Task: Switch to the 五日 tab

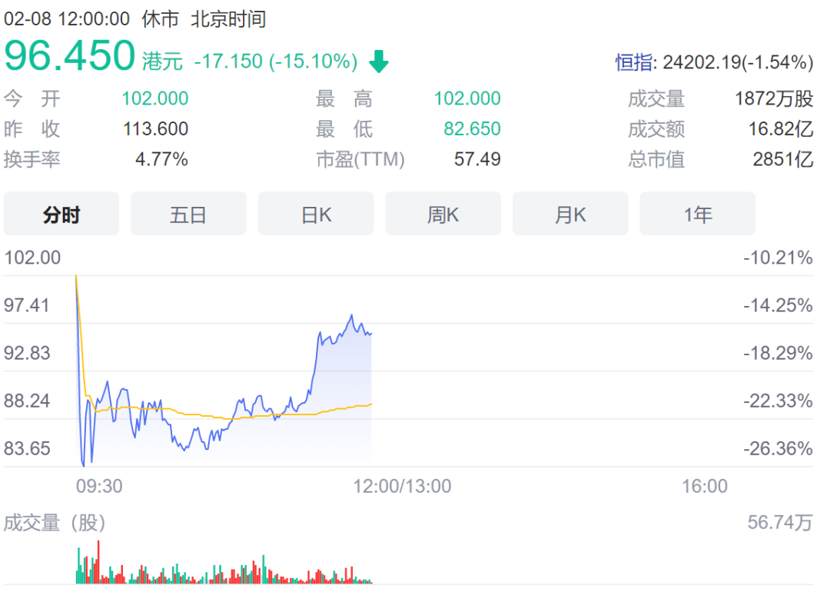Action: click(x=188, y=215)
